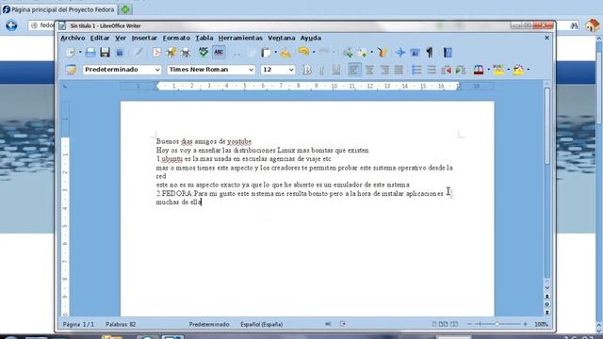The image size is (603, 339).
Task: Apply Background Color swatch
Action: 518,70
